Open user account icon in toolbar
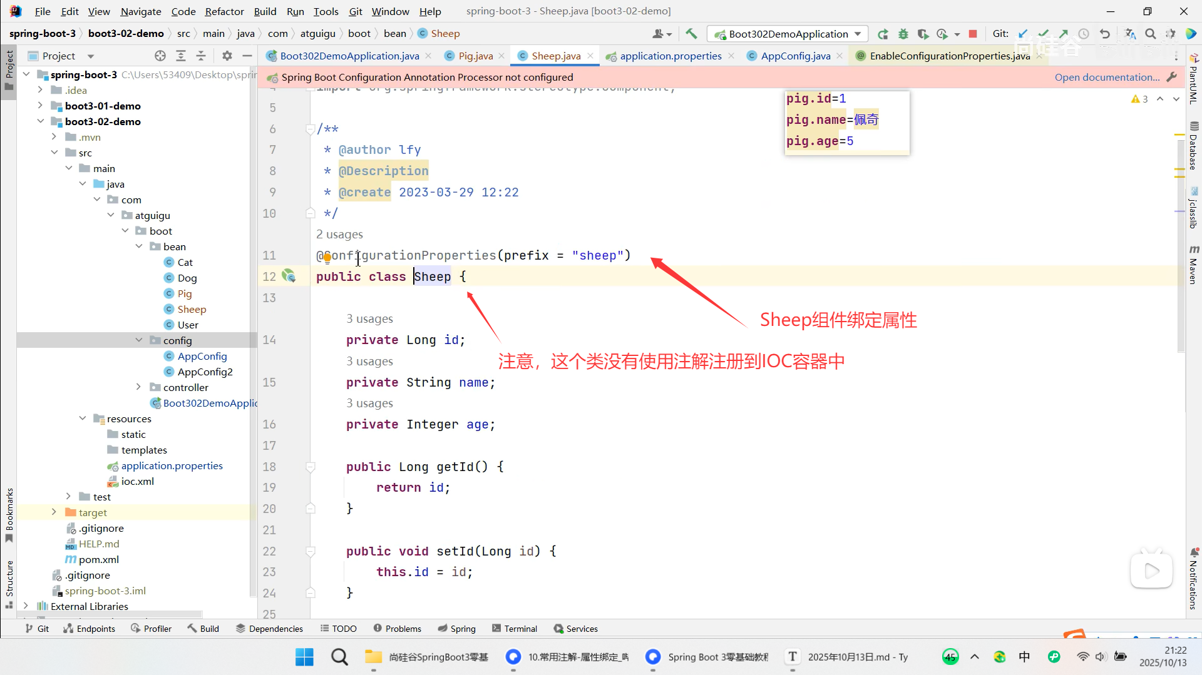This screenshot has height=675, width=1202. [662, 34]
